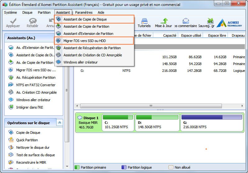248x173 pixels.
Task: Click Copie de Disque operation icon
Action: click(11, 132)
